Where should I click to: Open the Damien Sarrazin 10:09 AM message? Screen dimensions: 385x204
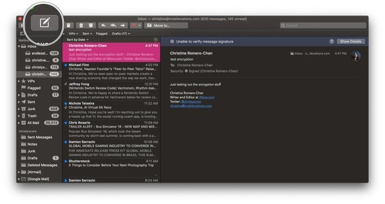click(111, 148)
